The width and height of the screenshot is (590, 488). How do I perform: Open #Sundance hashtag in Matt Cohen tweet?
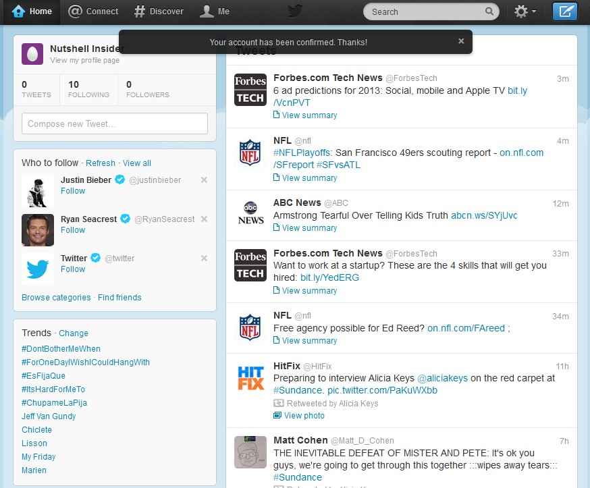[298, 477]
